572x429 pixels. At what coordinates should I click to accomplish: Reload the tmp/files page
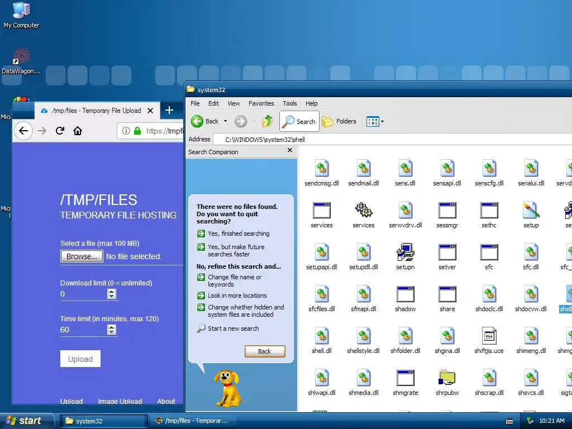click(60, 131)
